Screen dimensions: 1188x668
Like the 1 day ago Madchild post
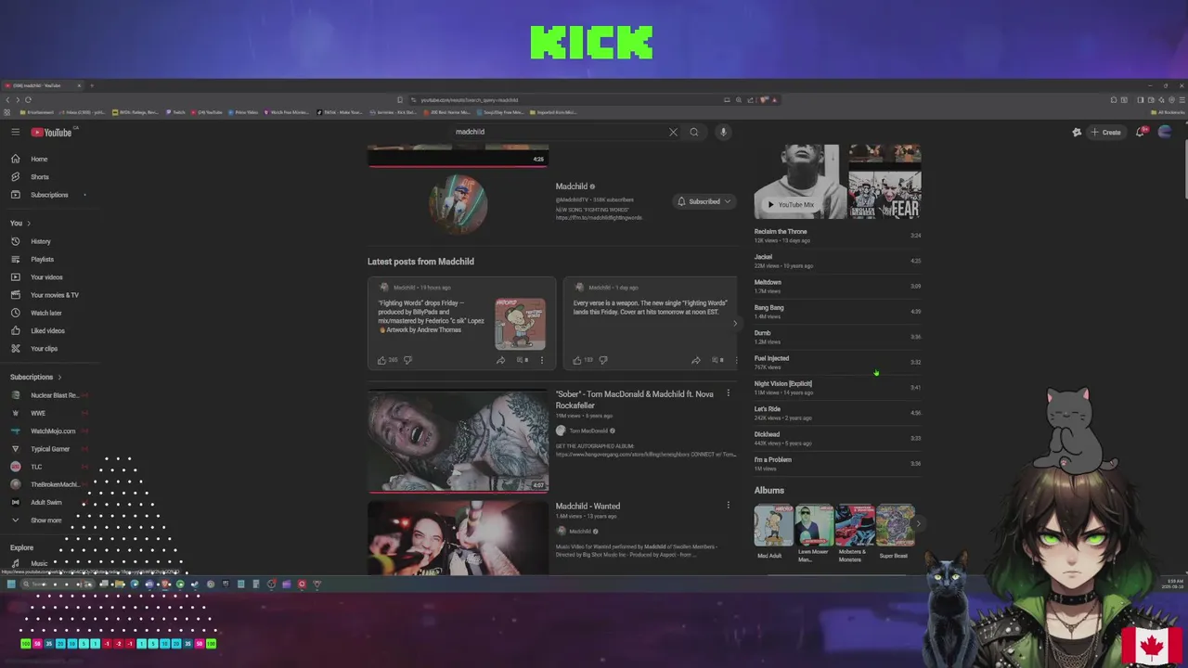(x=576, y=360)
